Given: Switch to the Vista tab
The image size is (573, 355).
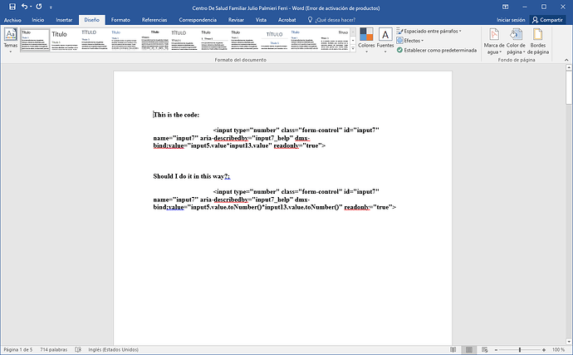Looking at the screenshot, I should click(261, 20).
